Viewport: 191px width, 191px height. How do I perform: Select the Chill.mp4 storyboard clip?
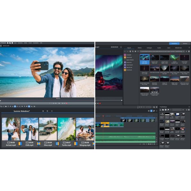point(29,129)
